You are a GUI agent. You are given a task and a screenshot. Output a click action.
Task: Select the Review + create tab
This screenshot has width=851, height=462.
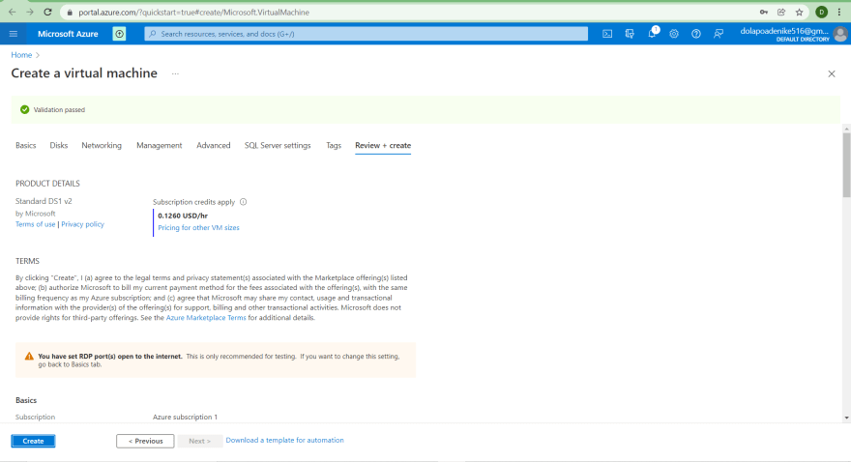tap(383, 145)
